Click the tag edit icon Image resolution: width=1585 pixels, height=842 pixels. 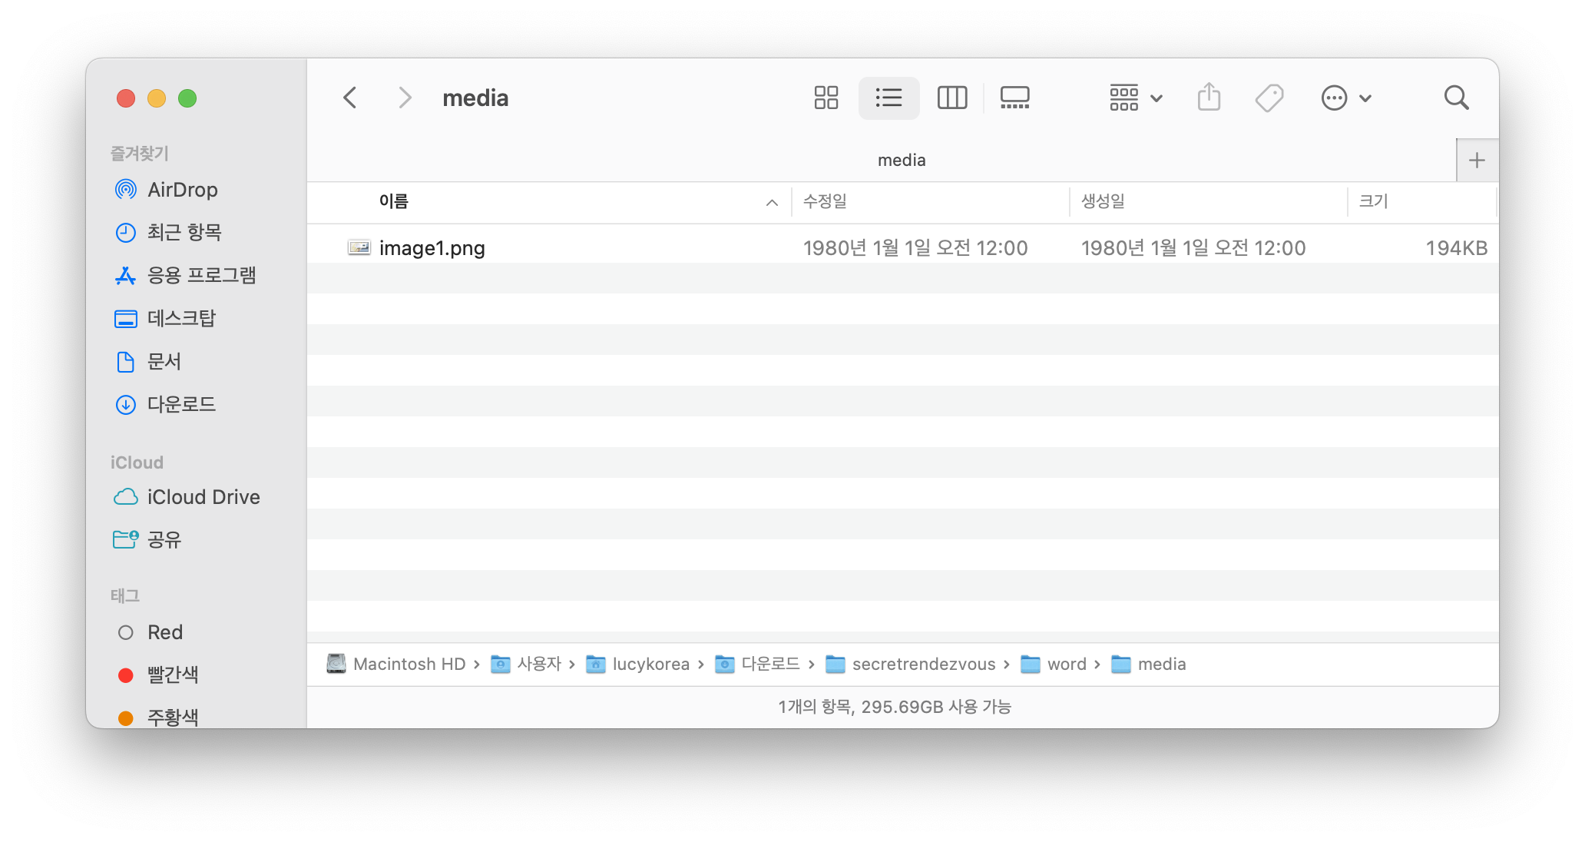click(1269, 98)
